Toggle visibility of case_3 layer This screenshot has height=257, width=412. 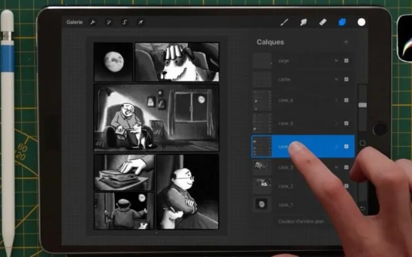(346, 168)
